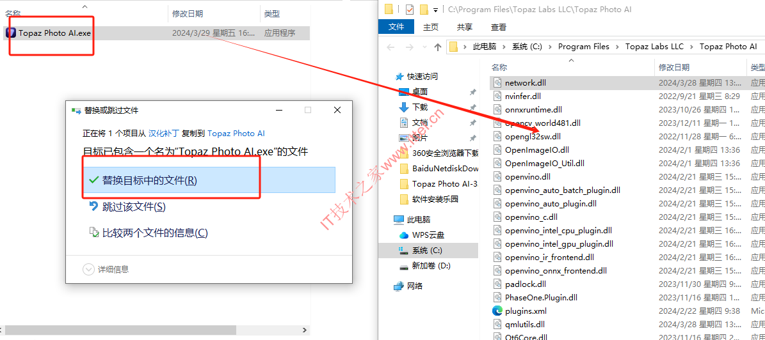The height and width of the screenshot is (340, 765).
Task: Sort left window by 修改日期 column
Action: (x=188, y=14)
